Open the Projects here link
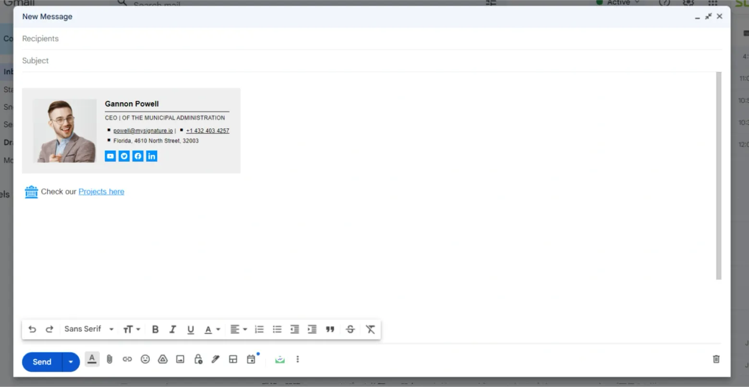The width and height of the screenshot is (749, 387). coord(101,192)
